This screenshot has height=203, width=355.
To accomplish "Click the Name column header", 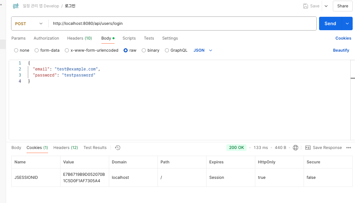I will pyautogui.click(x=36, y=162).
